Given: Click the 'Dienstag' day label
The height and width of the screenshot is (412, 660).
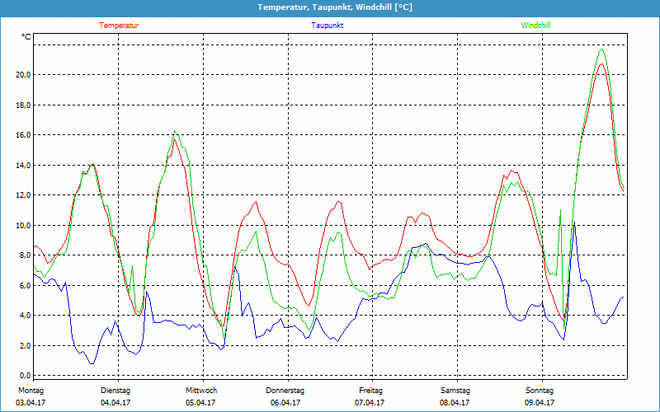Looking at the screenshot, I should [115, 391].
